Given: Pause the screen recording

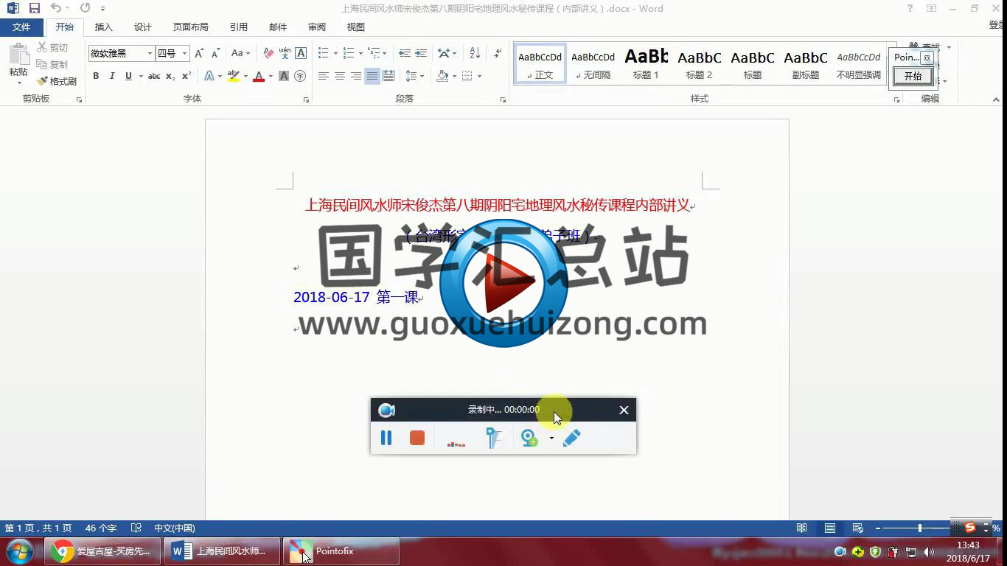Looking at the screenshot, I should 386,438.
